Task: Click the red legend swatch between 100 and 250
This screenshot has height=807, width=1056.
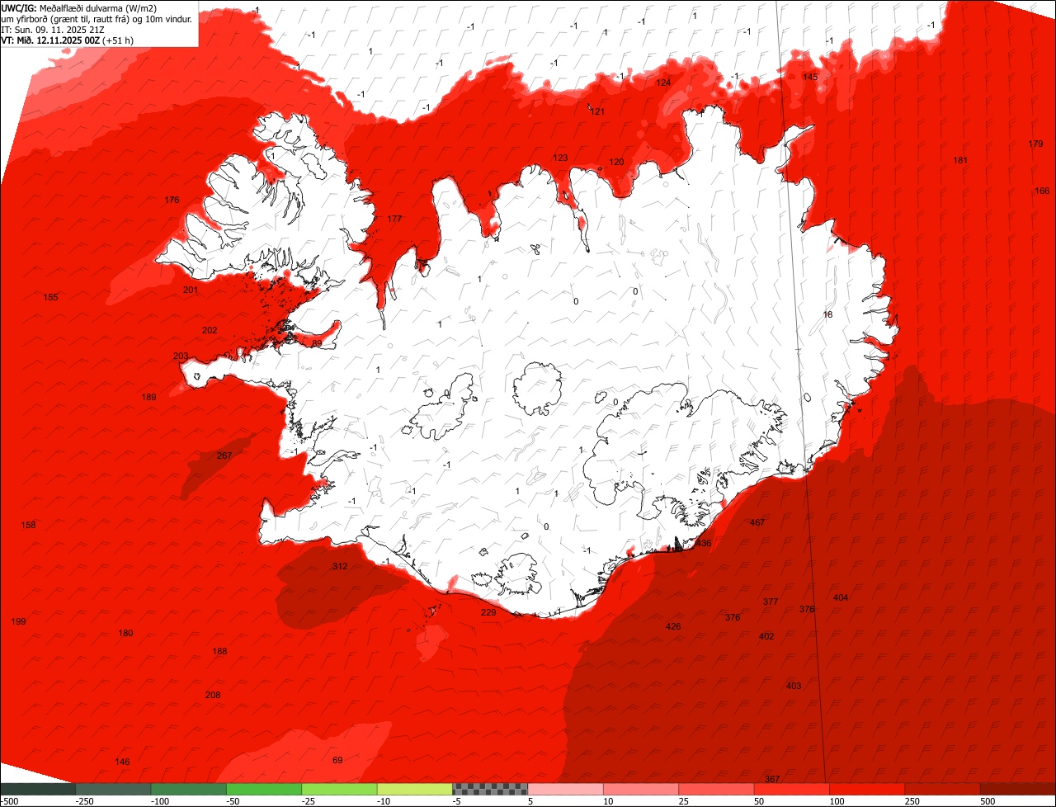Action: coord(867,789)
